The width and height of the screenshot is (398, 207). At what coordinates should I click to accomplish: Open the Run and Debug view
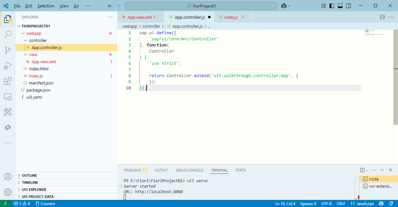tap(8, 65)
